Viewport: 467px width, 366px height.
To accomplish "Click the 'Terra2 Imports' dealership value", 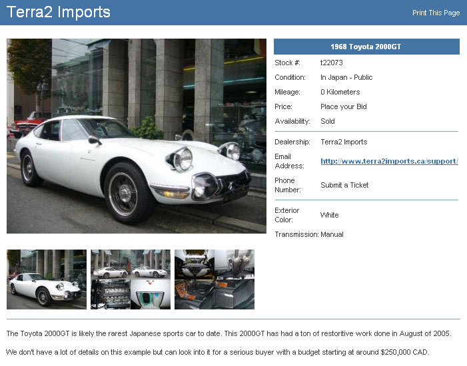I will coord(344,142).
